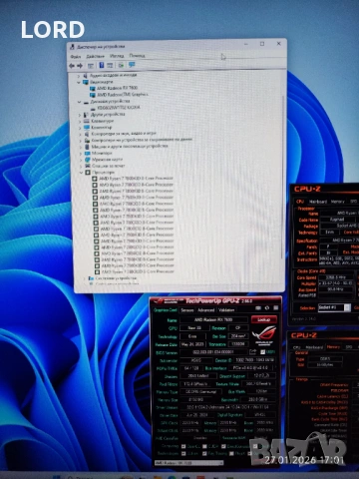Screen dimensions: 359x479
Task: Toggle the Vulkan checkbox in GPU-Z
Action: (x=183, y=453)
